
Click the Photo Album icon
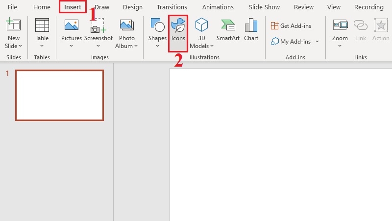[127, 25]
